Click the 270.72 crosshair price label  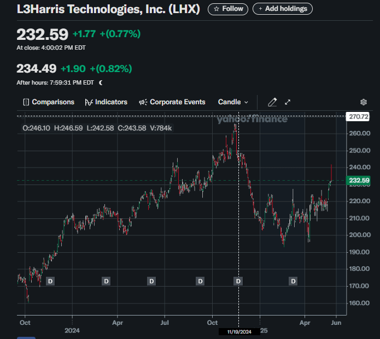359,117
